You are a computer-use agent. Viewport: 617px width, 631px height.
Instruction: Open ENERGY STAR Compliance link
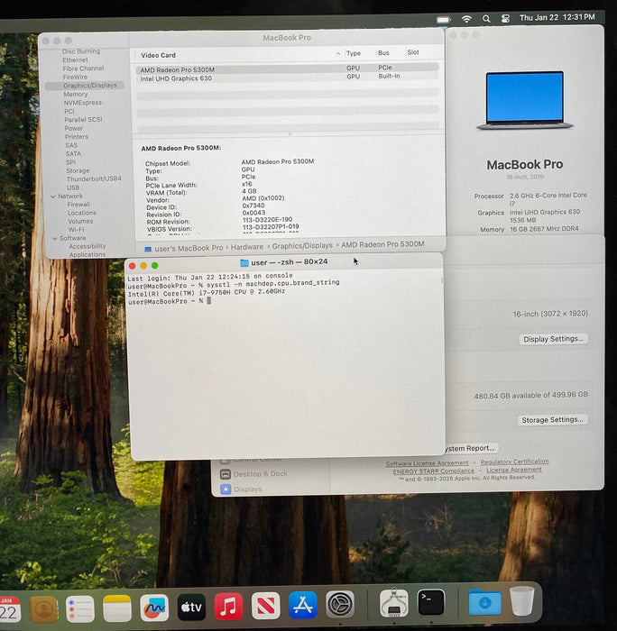point(434,471)
